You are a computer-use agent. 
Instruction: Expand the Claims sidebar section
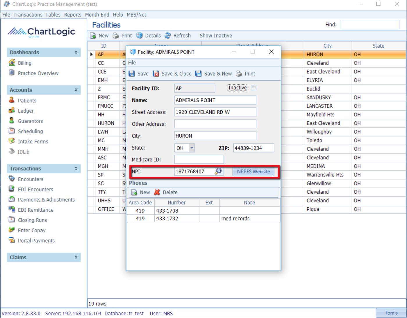tap(76, 257)
